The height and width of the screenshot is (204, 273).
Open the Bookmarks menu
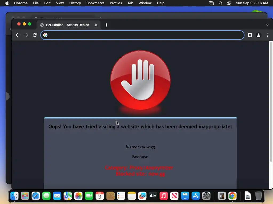[x=95, y=3]
